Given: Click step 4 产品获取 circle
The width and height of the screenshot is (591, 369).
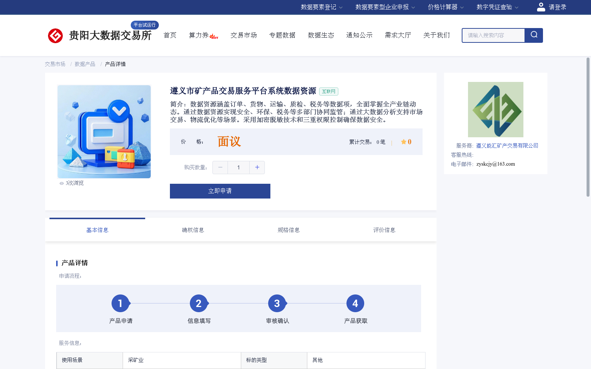Looking at the screenshot, I should click(355, 303).
